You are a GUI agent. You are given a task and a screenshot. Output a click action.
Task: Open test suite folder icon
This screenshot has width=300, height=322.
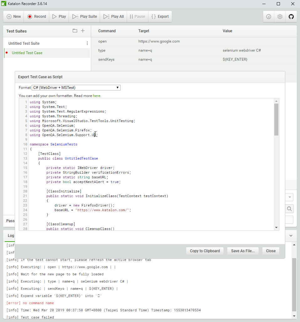pyautogui.click(x=75, y=31)
